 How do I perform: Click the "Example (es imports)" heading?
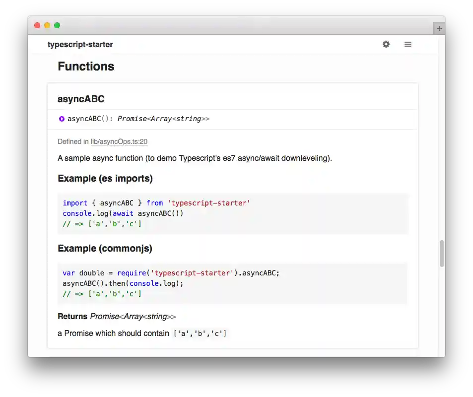click(105, 179)
